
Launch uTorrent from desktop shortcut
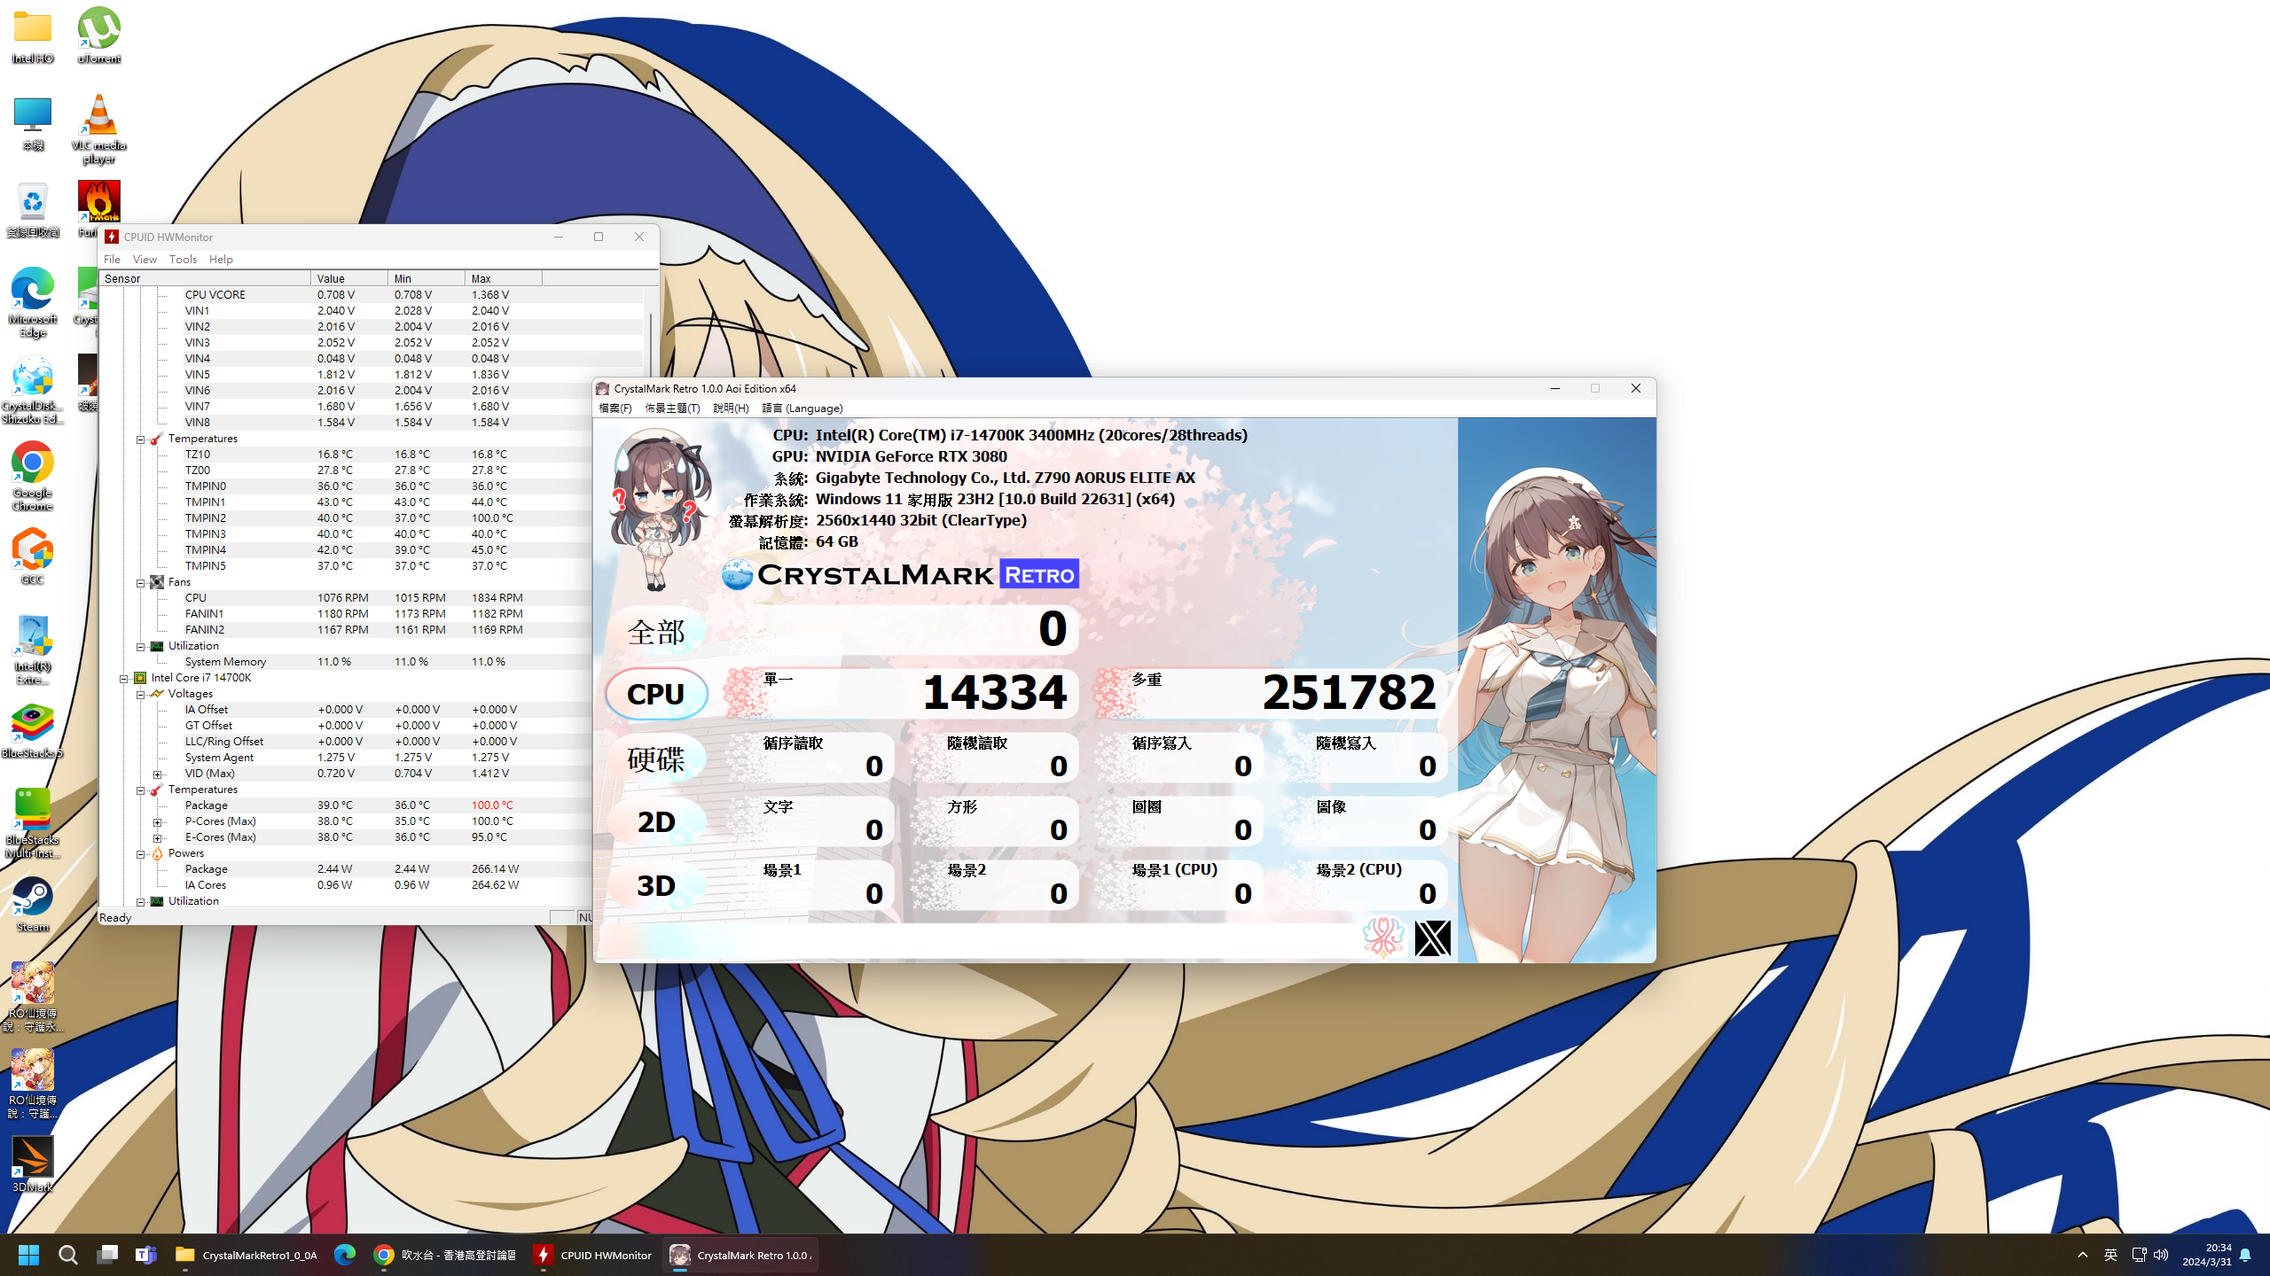98,36
